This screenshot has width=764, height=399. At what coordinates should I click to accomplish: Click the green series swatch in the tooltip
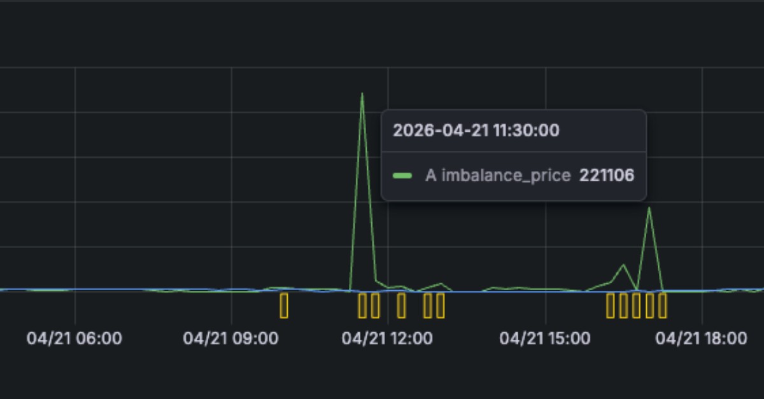(403, 176)
